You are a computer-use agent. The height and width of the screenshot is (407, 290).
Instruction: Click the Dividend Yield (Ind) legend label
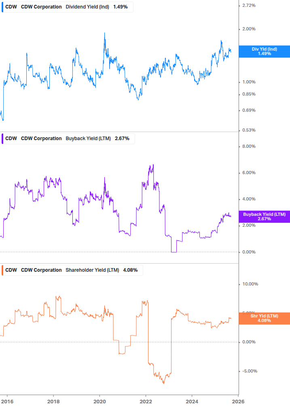coord(87,7)
